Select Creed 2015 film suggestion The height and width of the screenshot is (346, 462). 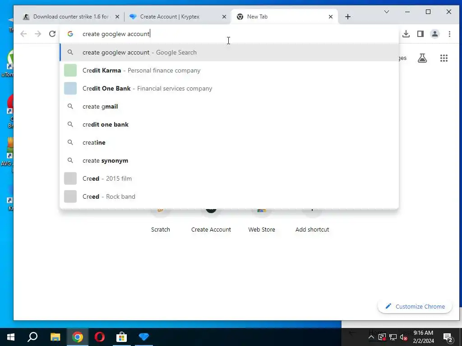click(x=229, y=178)
